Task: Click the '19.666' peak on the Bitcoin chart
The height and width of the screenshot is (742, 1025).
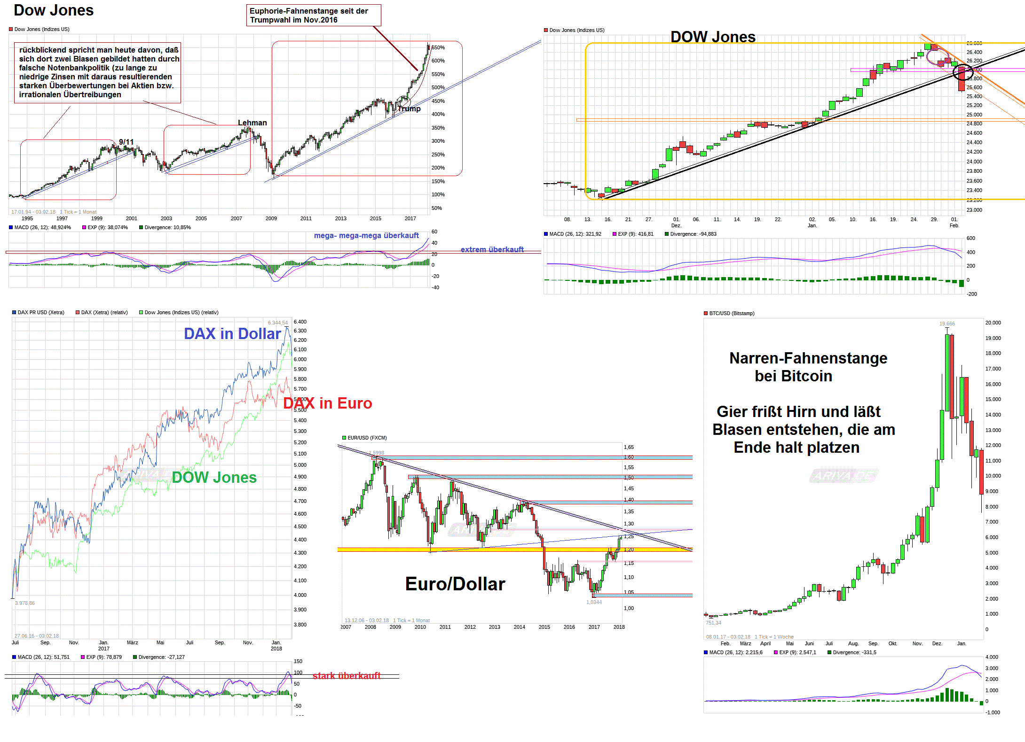Action: (947, 324)
